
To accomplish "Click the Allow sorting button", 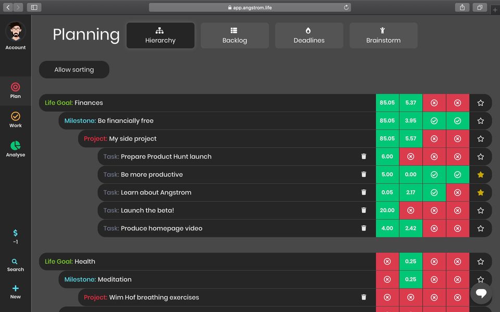I will [74, 69].
